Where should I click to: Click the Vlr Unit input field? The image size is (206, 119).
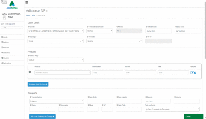click(140, 72)
